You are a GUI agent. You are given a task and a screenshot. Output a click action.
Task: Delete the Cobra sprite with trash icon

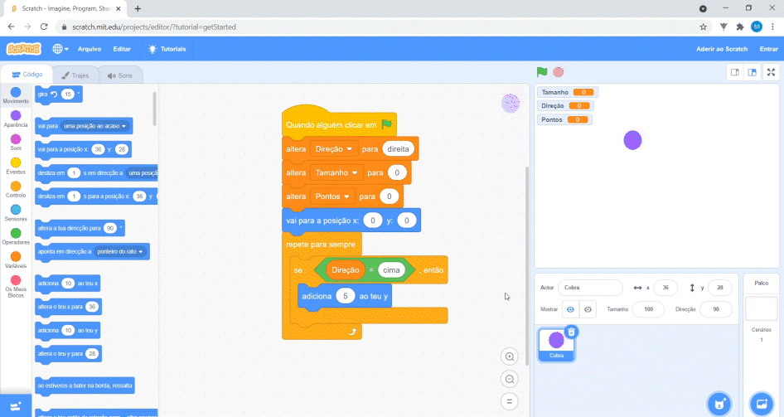(x=572, y=332)
